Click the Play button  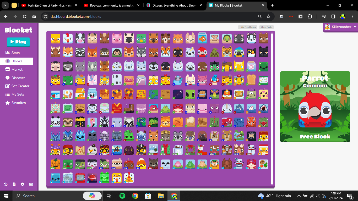pos(18,42)
